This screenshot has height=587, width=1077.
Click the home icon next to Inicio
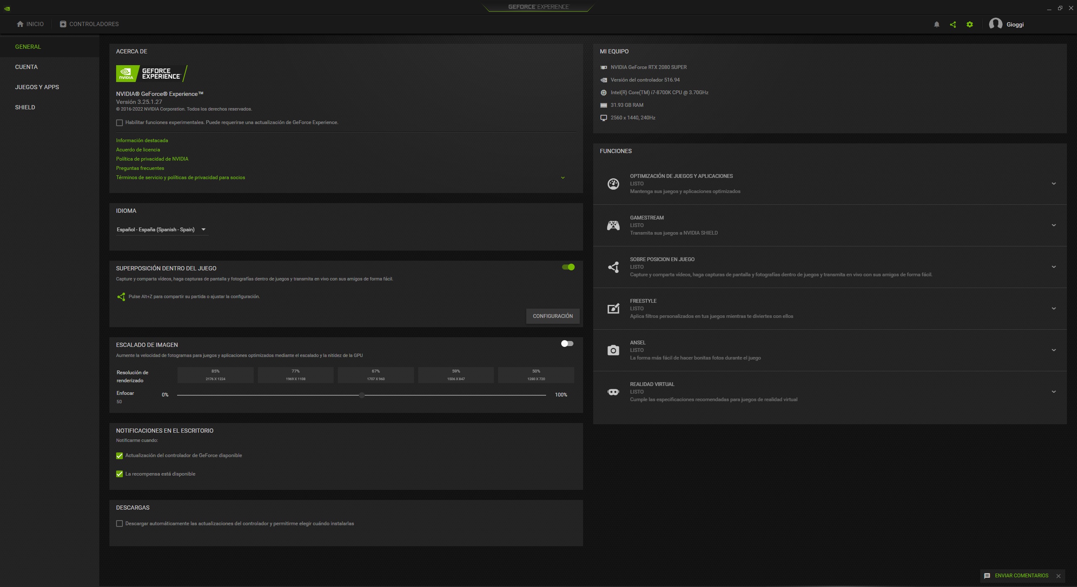pyautogui.click(x=20, y=24)
